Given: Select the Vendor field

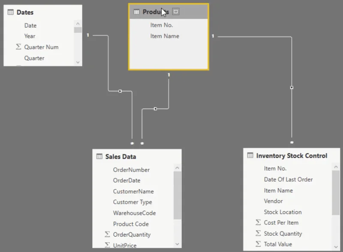Looking at the screenshot, I should [273, 201].
